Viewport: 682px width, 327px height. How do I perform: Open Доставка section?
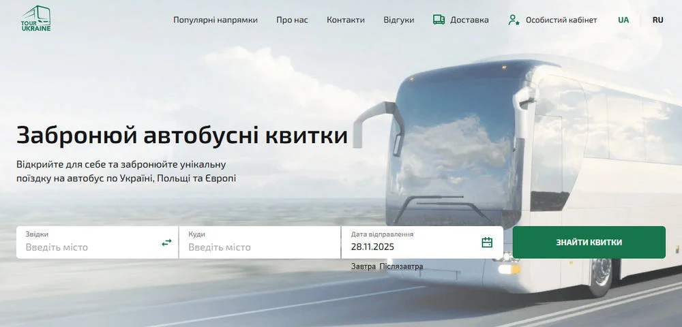469,20
